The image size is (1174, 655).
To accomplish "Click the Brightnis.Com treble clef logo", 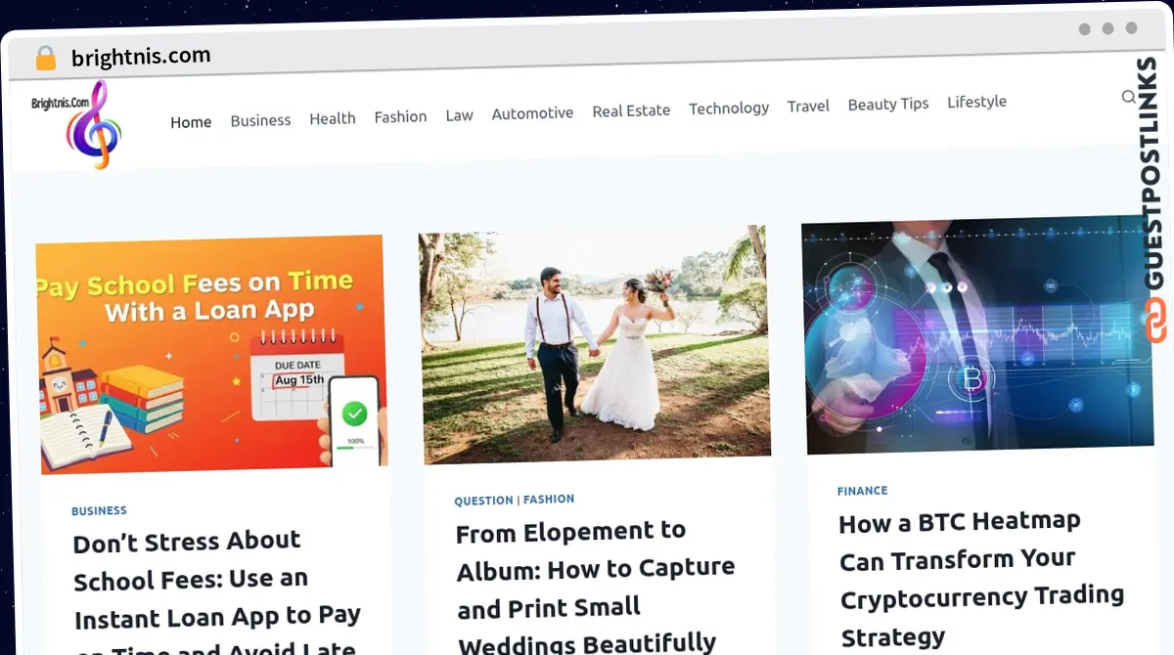I will coord(76,123).
